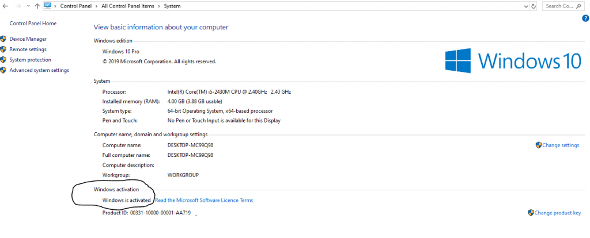Screen dimensions: 590x238
Task: Click the Windows 10 Pro edition text
Action: [x=121, y=51]
